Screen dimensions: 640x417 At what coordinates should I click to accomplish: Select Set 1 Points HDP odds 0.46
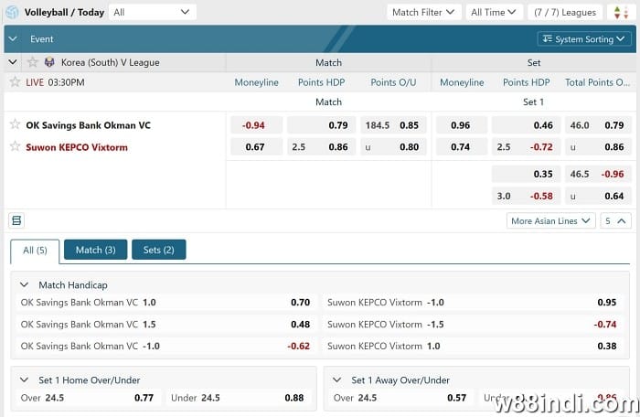(x=526, y=125)
